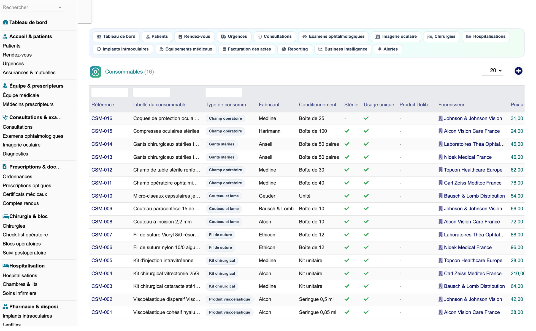Screen dimensions: 536x331
Task: Click the Hospitalisation bed icon in sidebar
Action: tap(6, 266)
